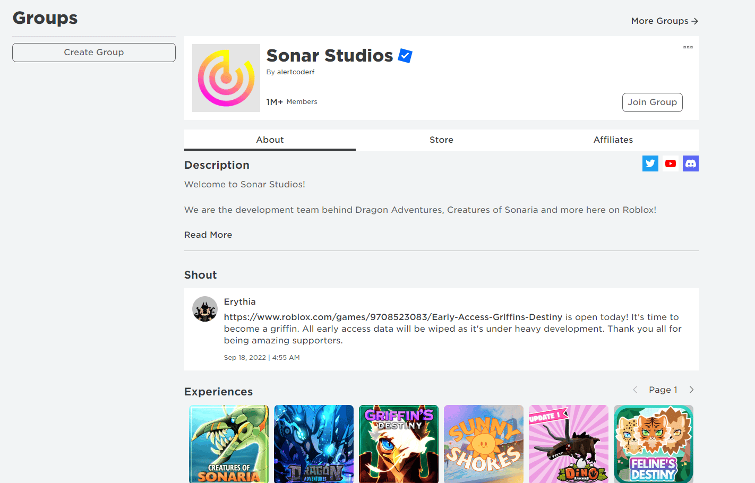Open the Twitter social link icon
The width and height of the screenshot is (755, 483).
click(650, 163)
